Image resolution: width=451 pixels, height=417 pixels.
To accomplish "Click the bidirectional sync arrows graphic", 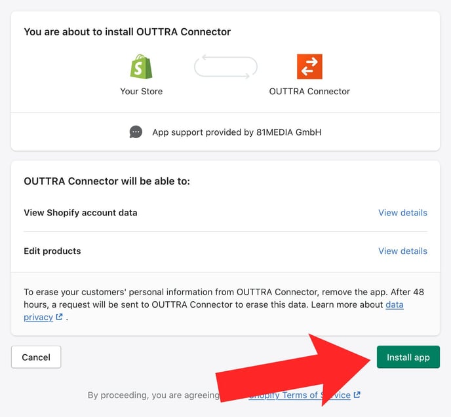I will pos(226,67).
